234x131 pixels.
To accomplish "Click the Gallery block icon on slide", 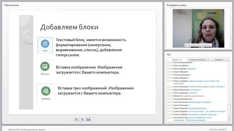I will (46, 93).
